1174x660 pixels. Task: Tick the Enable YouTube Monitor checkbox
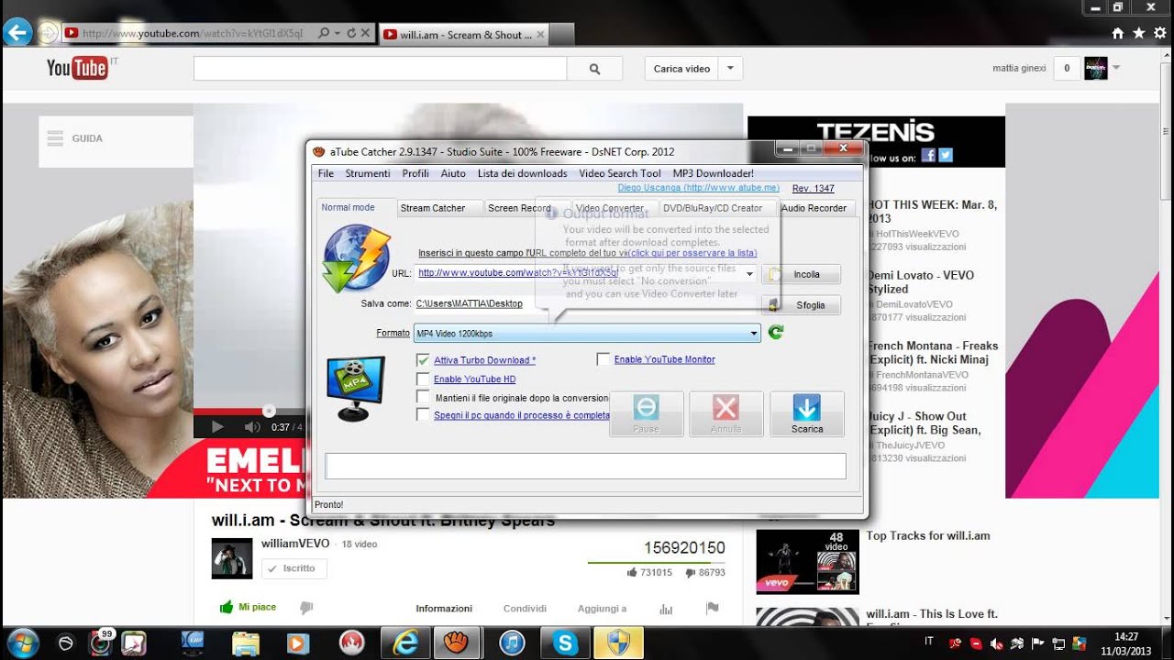tap(604, 359)
